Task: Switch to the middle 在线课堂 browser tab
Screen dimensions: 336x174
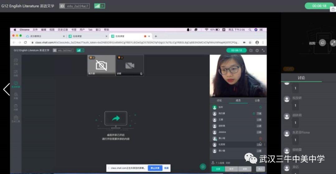Action: (x=88, y=36)
